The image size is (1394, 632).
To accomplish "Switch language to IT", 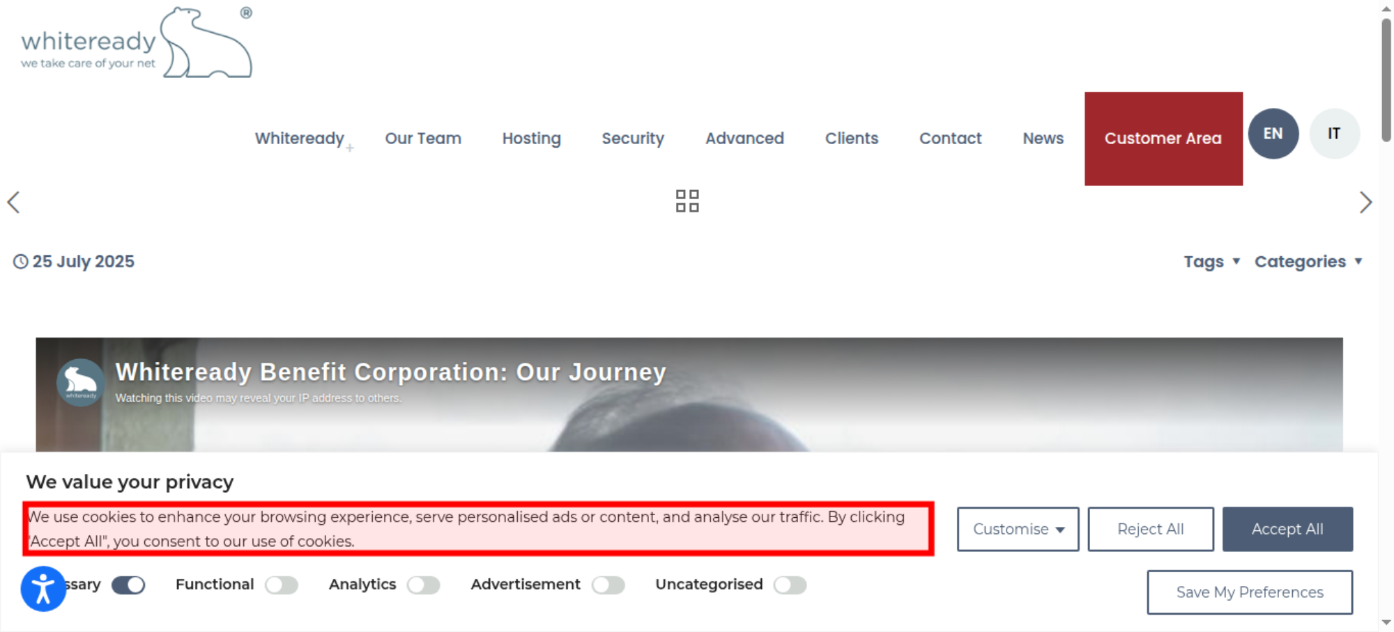I will (1334, 134).
